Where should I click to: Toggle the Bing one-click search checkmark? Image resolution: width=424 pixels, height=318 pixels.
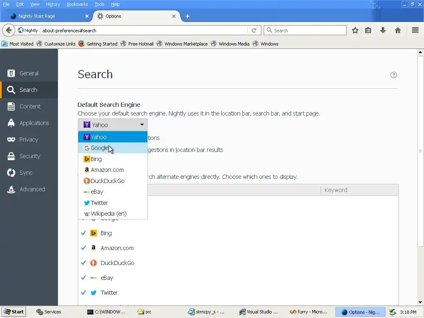pos(84,233)
